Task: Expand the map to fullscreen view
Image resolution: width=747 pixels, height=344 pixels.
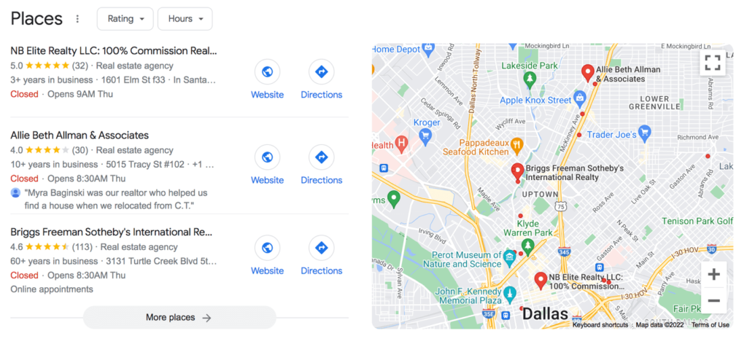Action: click(713, 63)
